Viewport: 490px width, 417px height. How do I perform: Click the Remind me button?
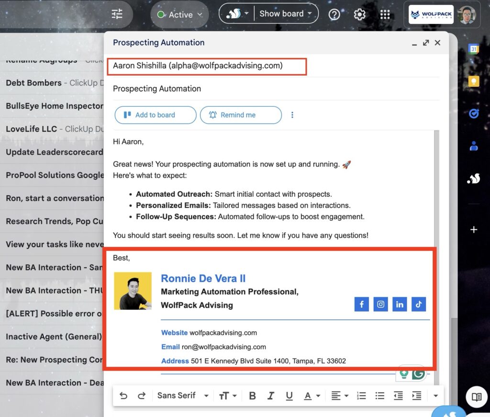point(241,115)
